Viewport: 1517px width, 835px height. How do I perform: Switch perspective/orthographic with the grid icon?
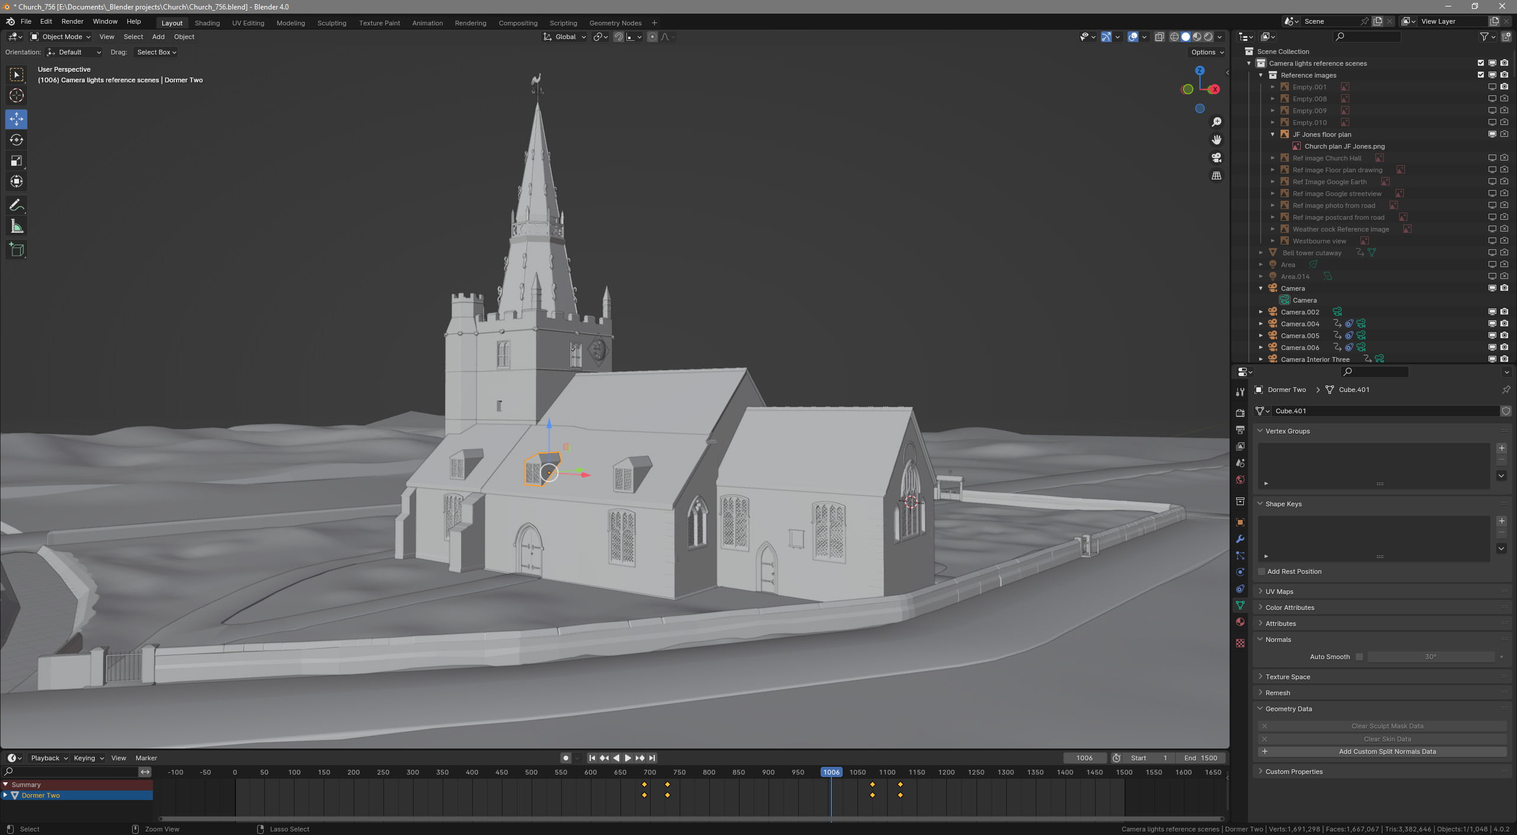[1217, 175]
